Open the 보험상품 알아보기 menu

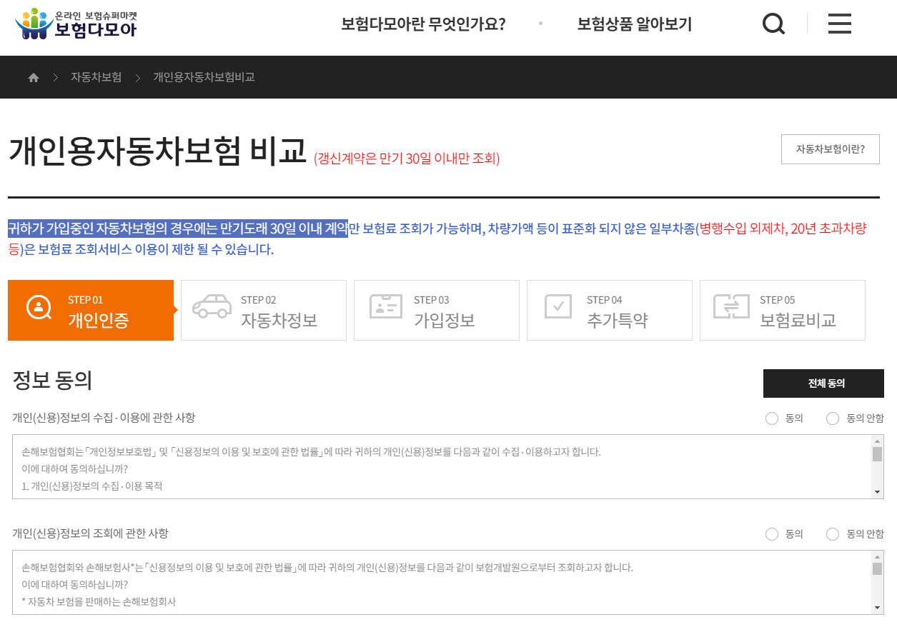pyautogui.click(x=634, y=24)
